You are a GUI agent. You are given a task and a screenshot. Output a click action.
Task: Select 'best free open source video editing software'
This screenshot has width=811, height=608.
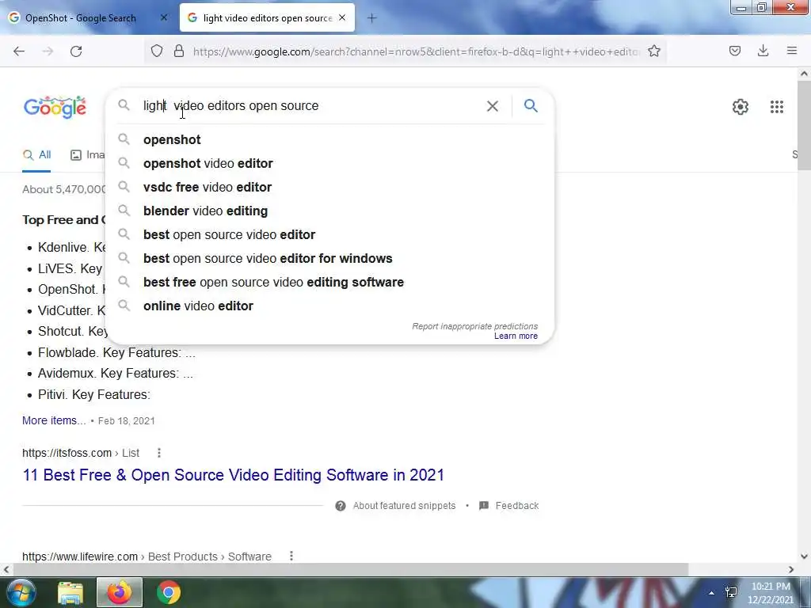(x=330, y=283)
